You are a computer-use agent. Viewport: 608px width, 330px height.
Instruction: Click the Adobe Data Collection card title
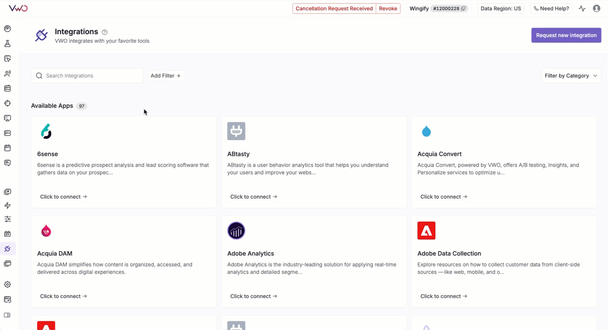coord(449,253)
